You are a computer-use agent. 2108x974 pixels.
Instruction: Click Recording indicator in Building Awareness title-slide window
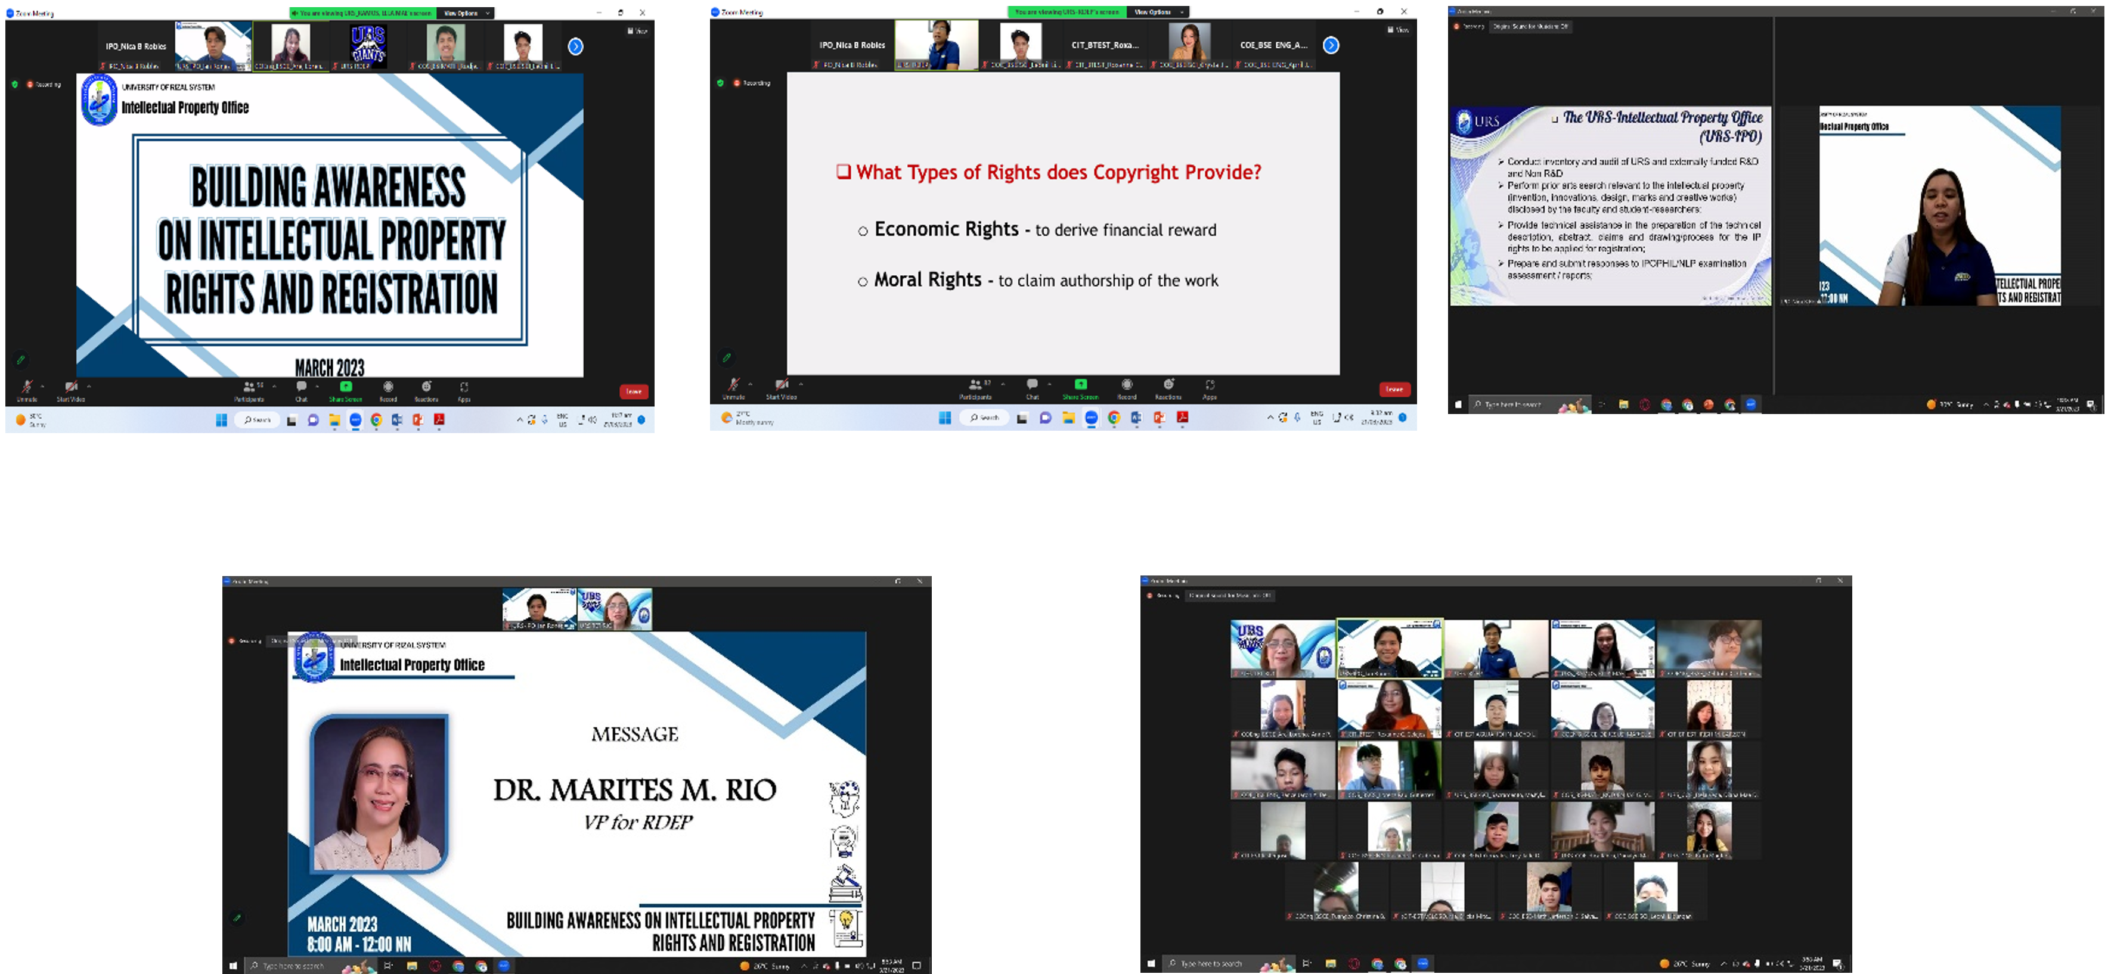(44, 84)
